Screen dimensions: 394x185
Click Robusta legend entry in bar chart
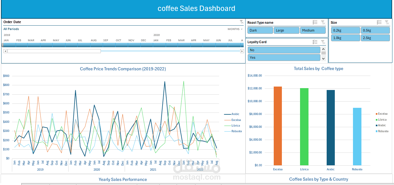click(382, 131)
